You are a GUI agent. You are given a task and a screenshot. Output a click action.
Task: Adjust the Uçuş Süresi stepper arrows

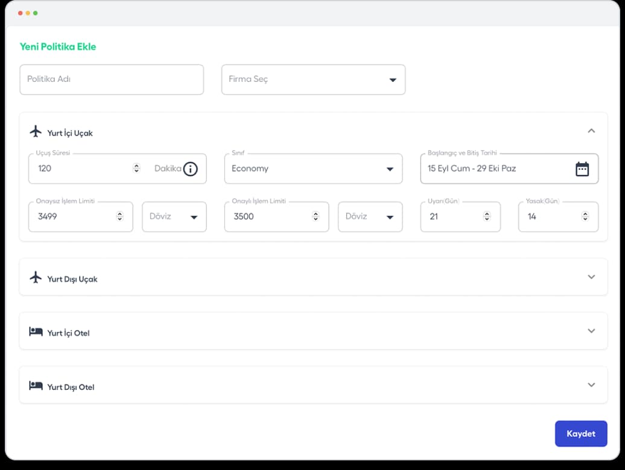(136, 169)
